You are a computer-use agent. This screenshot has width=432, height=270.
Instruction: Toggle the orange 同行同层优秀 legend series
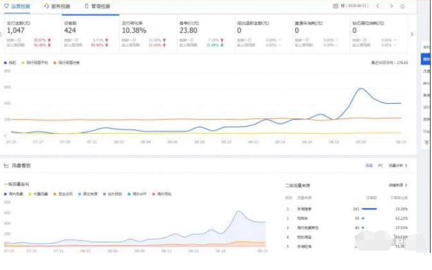point(66,63)
